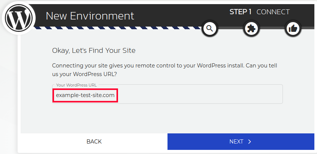Viewport: 317px width, 154px height.
Task: Click the CONNECT step label
Action: [273, 12]
